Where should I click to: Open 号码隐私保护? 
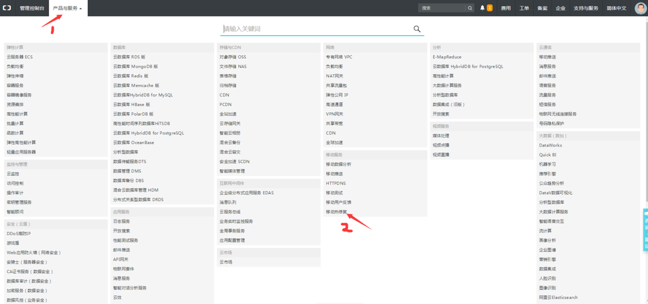[x=552, y=124]
